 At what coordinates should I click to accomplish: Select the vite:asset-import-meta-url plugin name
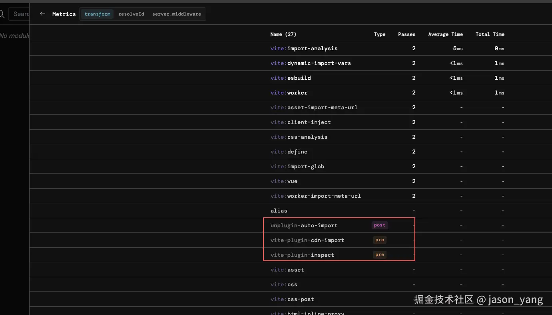coord(314,107)
